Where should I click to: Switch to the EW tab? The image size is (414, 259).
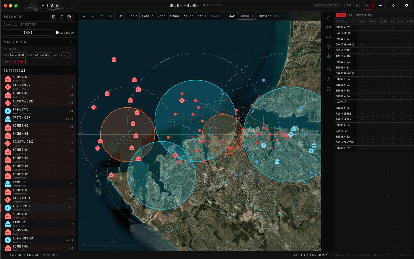tap(350, 15)
